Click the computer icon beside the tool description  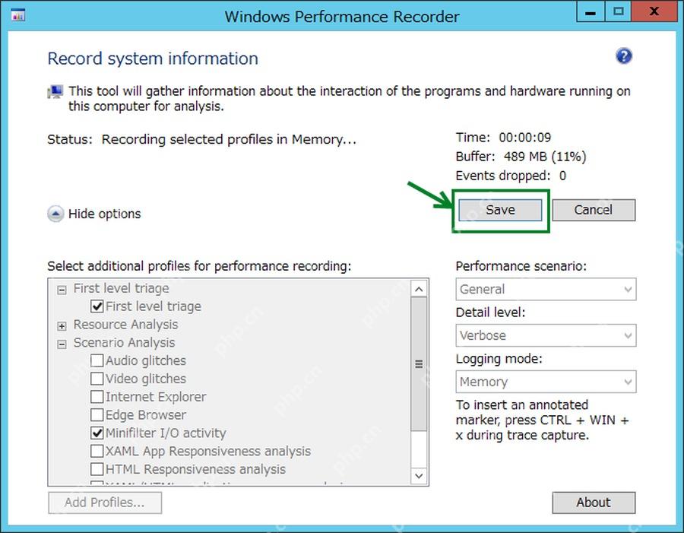click(55, 92)
